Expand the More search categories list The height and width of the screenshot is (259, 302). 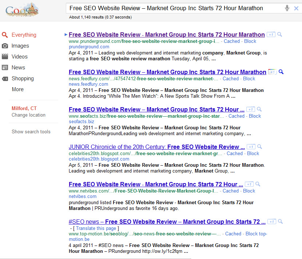(x=18, y=89)
